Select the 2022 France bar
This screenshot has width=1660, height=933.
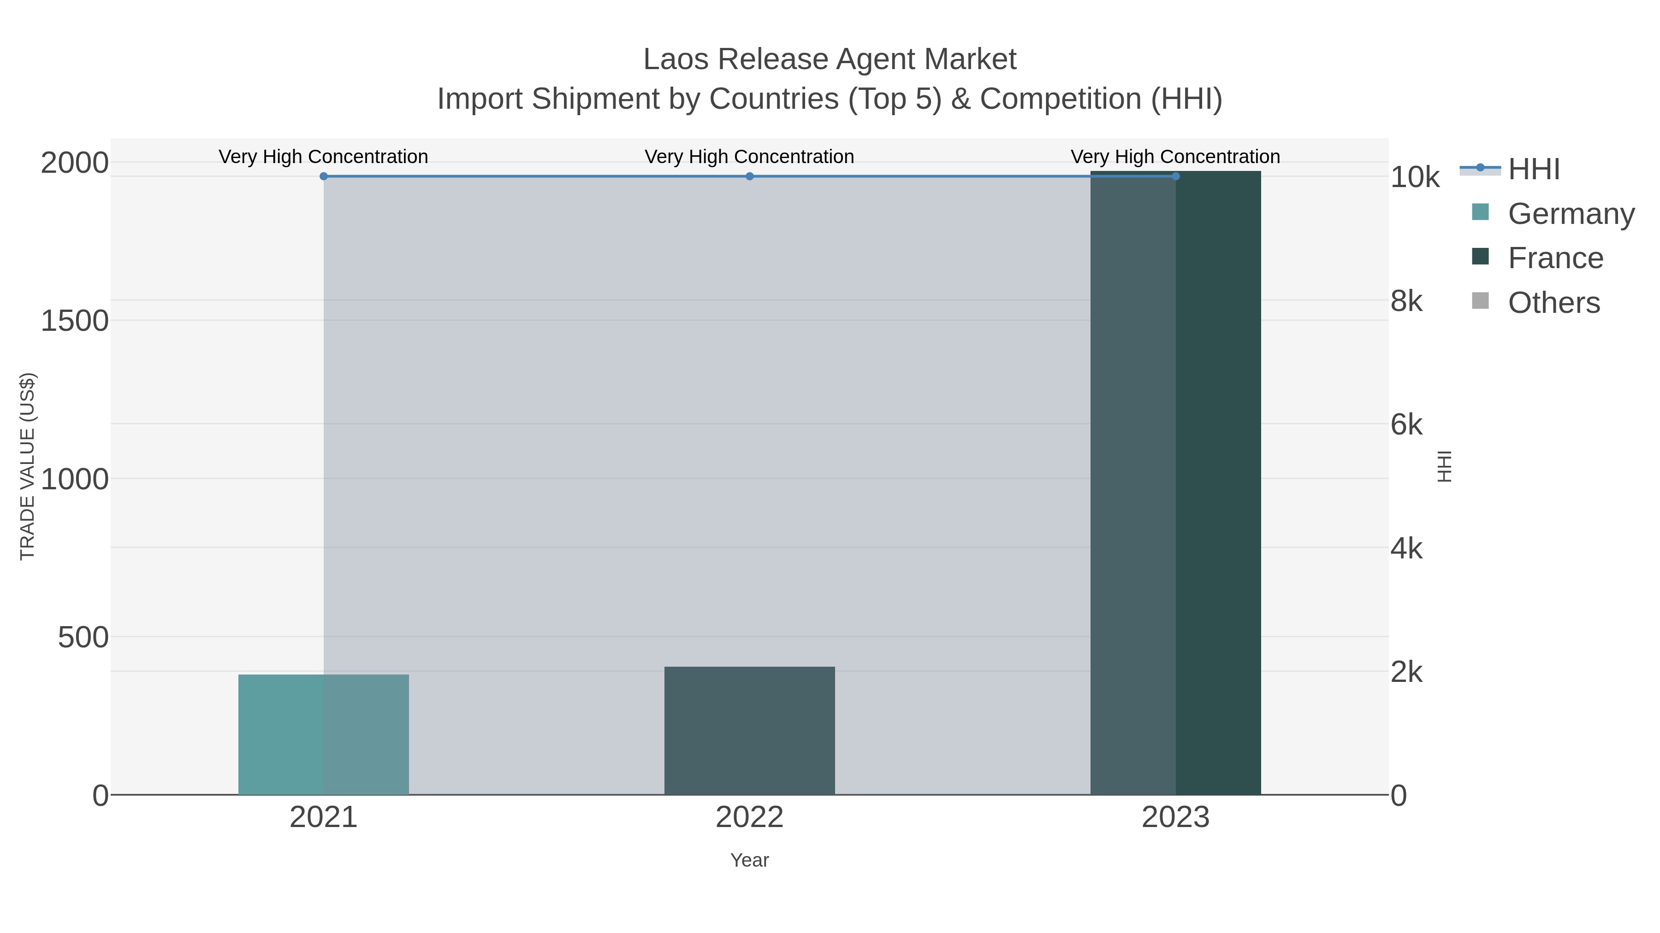(x=749, y=731)
